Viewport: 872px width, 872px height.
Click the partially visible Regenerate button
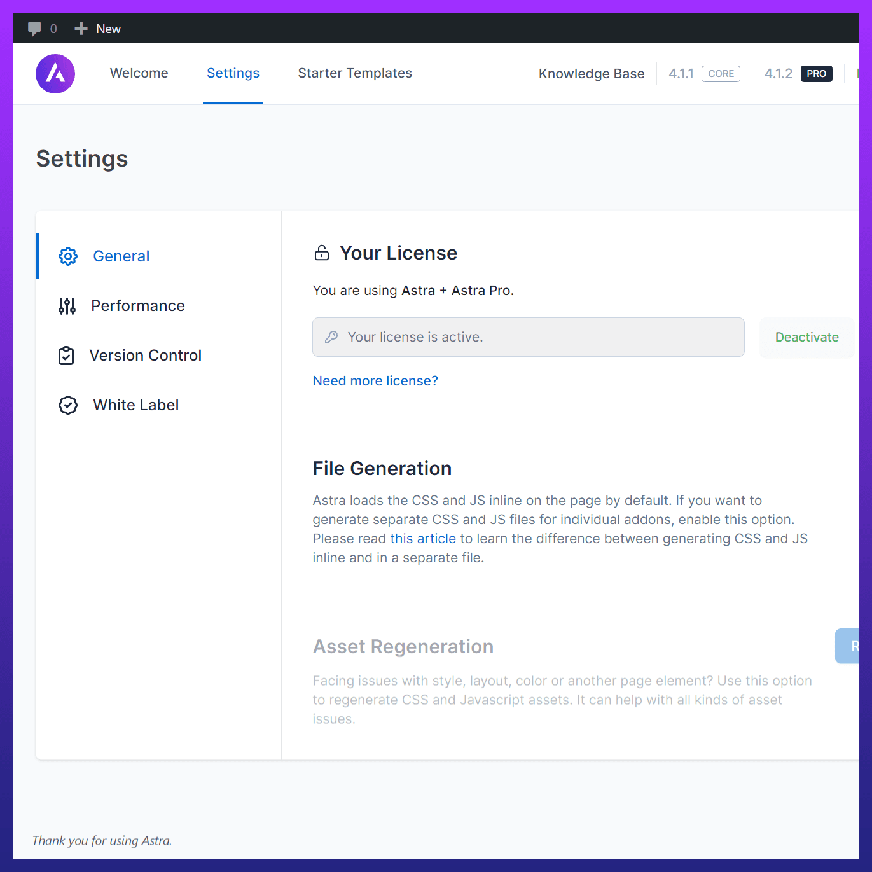[x=847, y=646]
